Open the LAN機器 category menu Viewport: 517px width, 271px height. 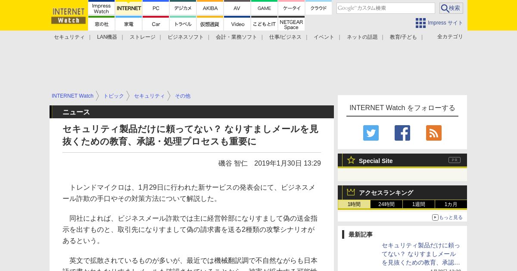(107, 37)
